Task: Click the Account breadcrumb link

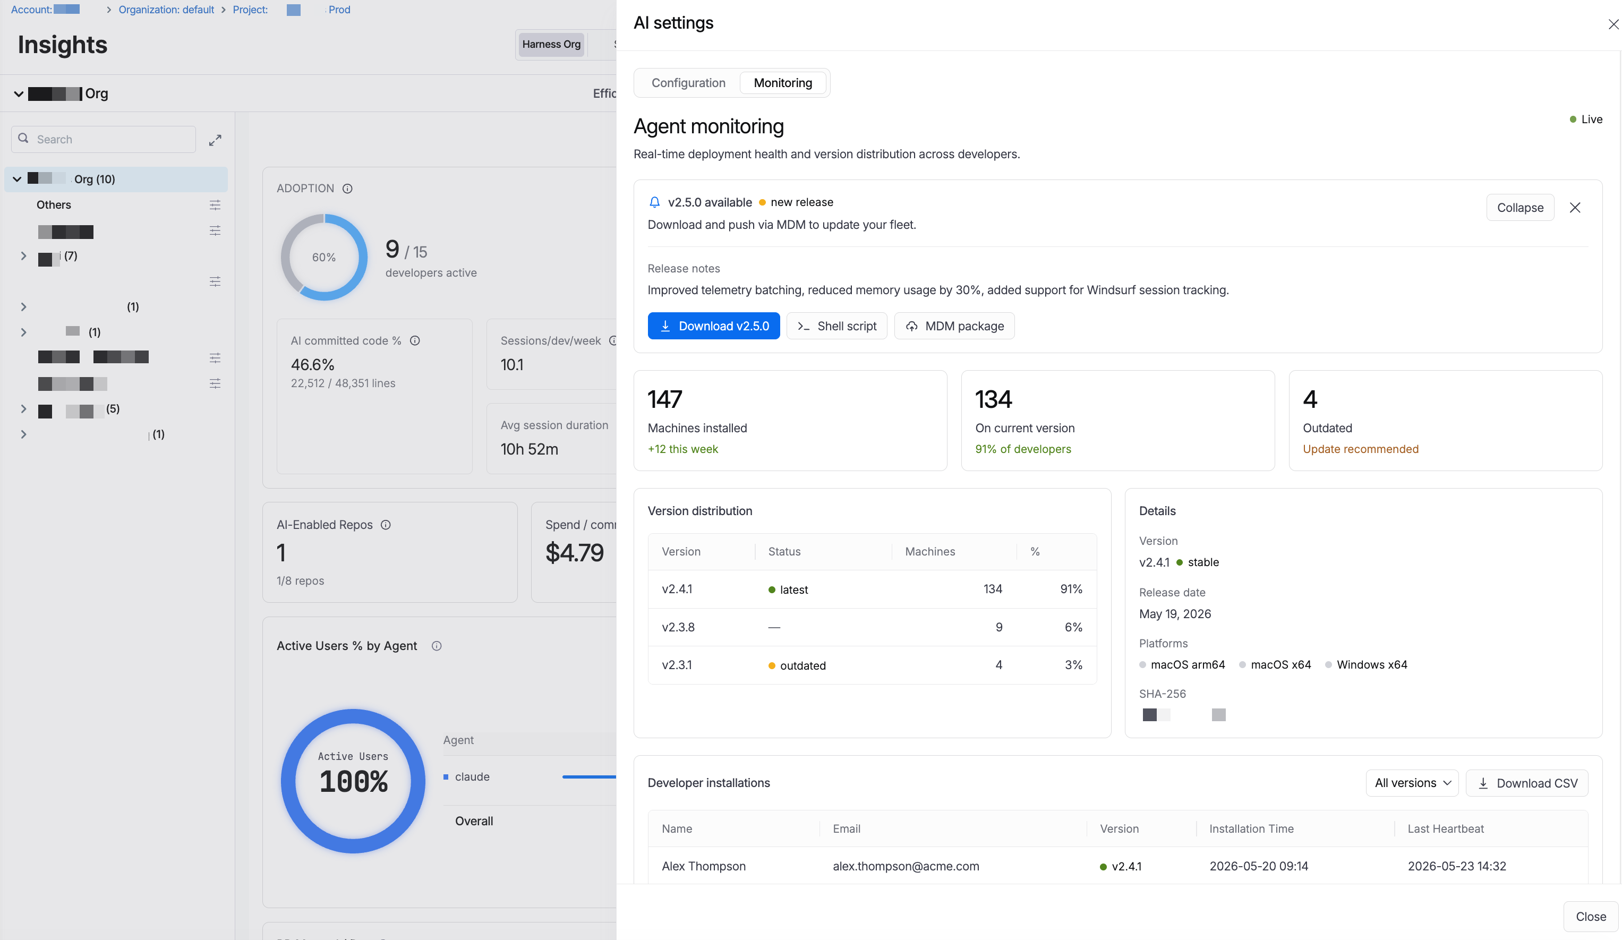Action: (45, 10)
